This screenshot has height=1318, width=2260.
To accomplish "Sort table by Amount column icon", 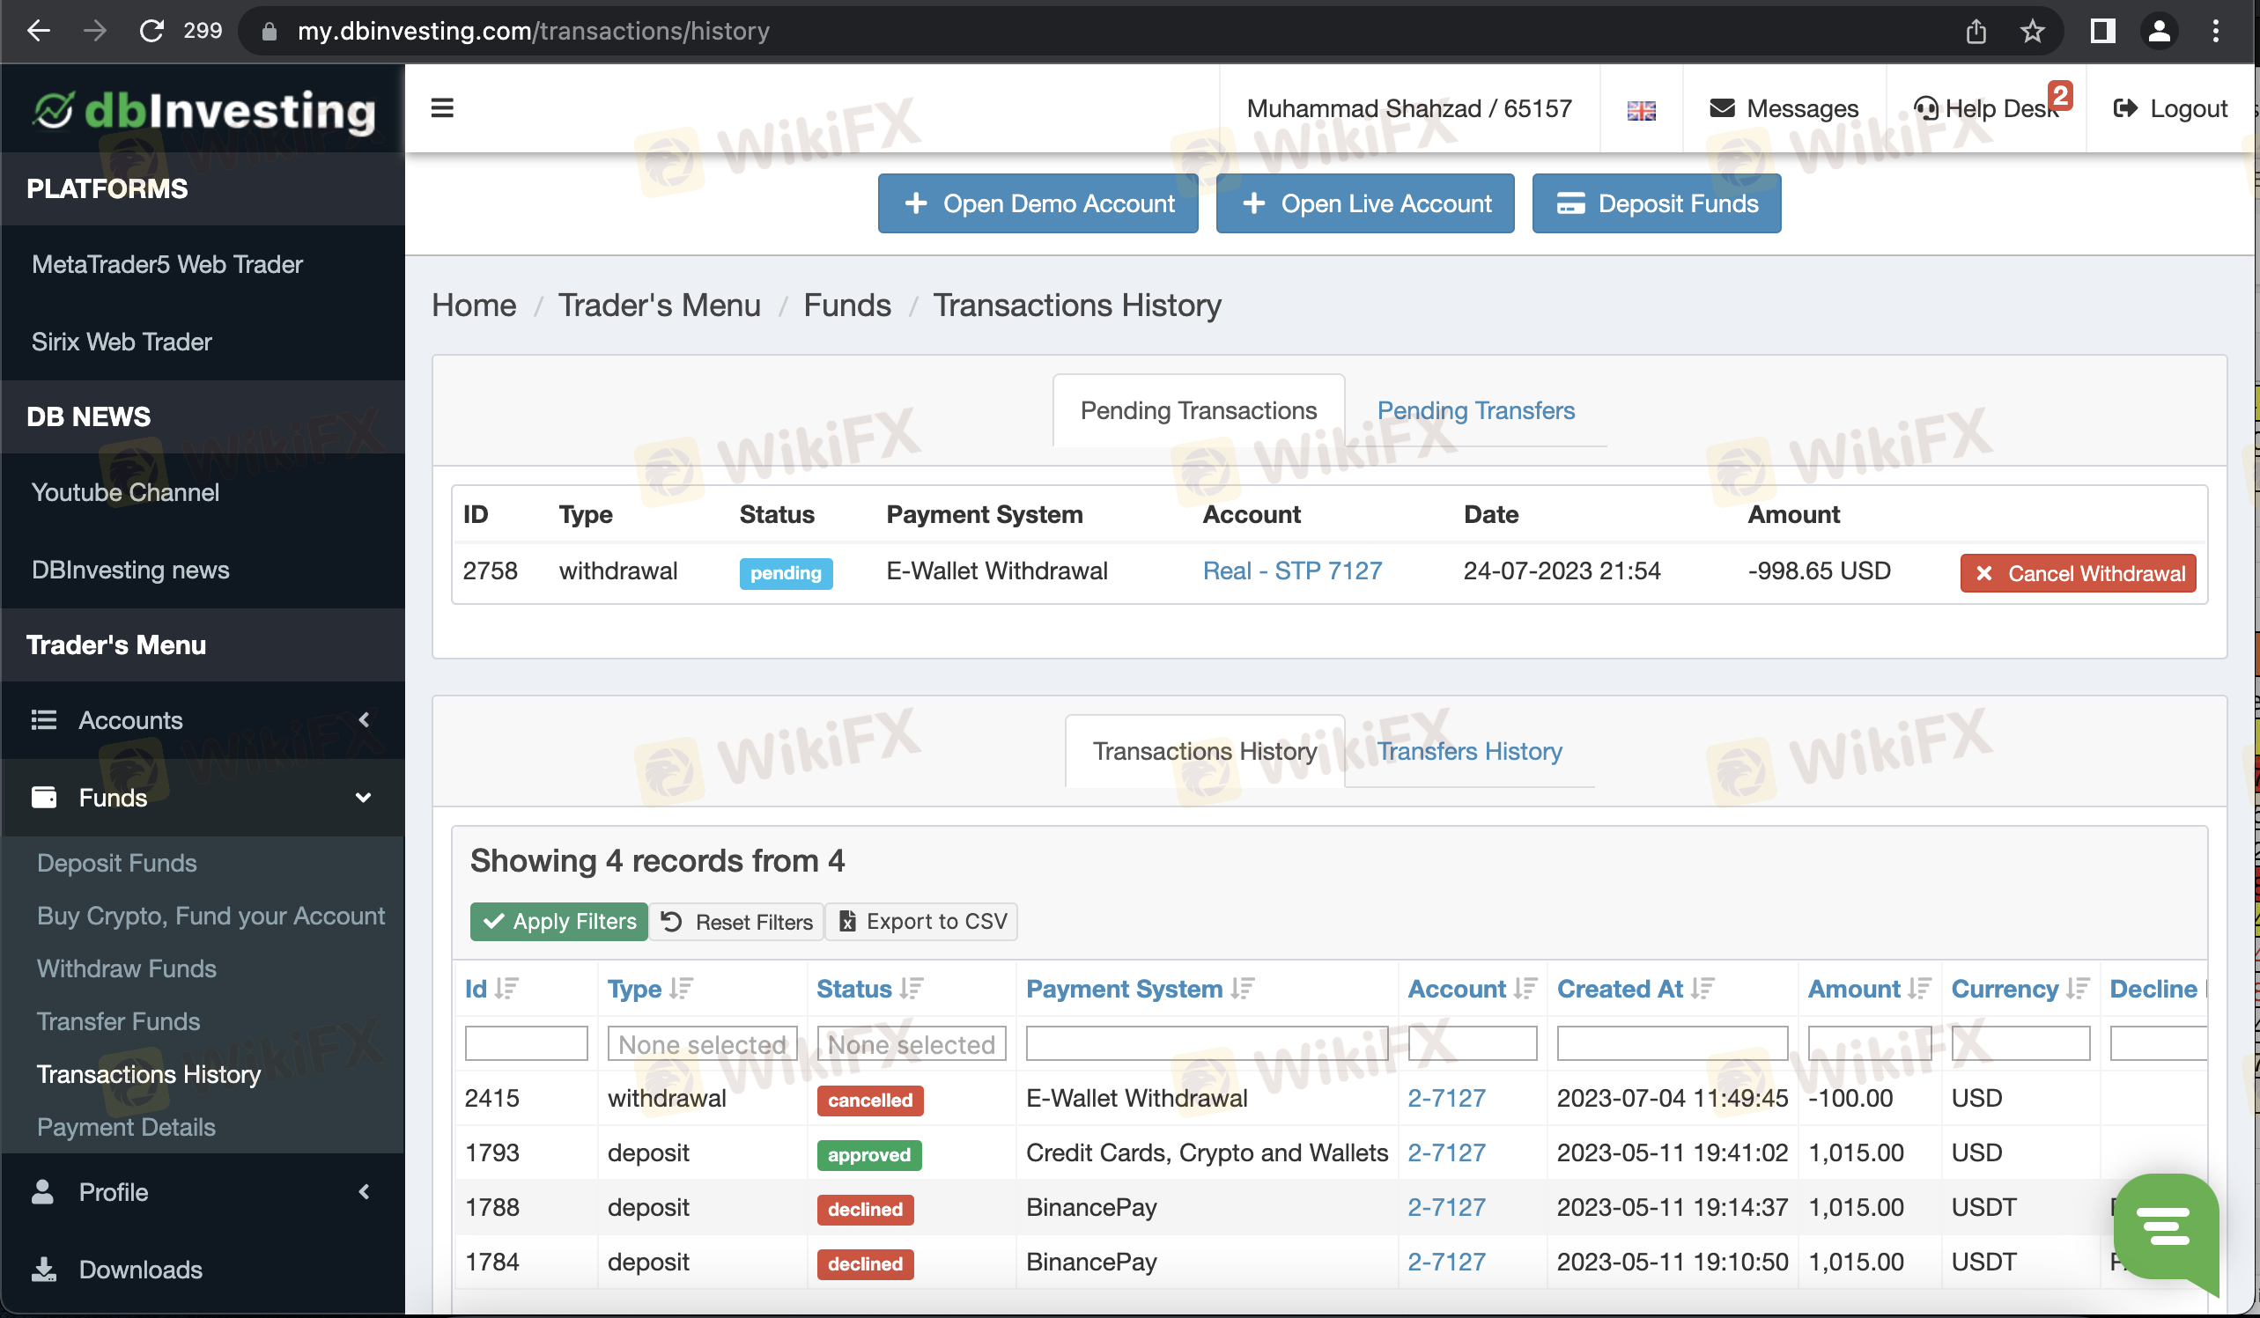I will pos(1919,989).
